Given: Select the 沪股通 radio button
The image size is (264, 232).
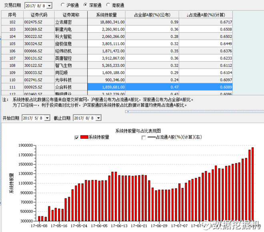Looking at the screenshot, I should [63, 5].
